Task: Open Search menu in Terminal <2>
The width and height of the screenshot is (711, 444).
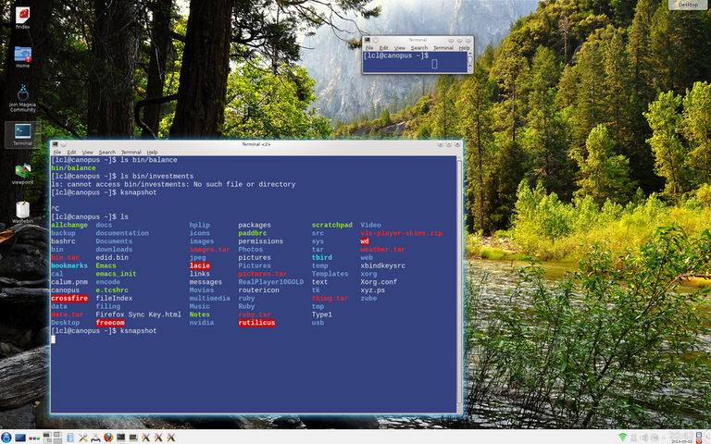Action: 107,153
